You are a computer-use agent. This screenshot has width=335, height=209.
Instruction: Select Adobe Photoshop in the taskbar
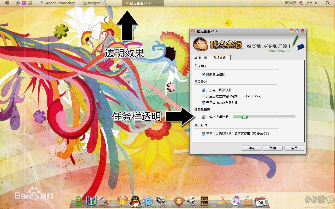click(58, 3)
